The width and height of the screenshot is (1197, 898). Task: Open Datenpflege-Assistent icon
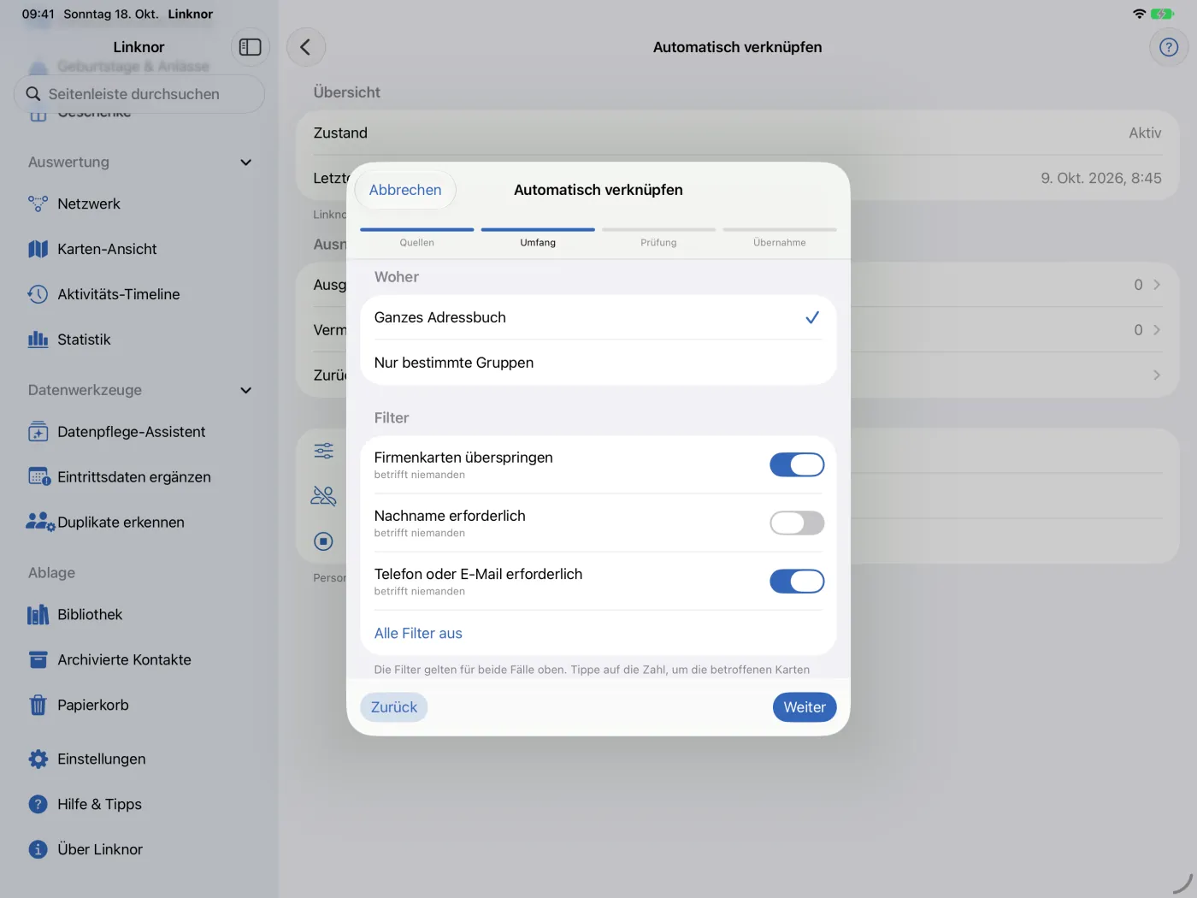[x=38, y=432]
